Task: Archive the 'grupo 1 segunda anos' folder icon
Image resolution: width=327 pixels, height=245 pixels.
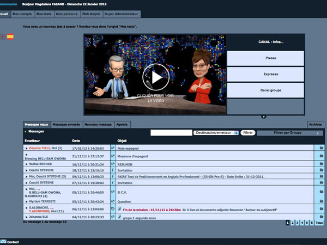Action: [322, 217]
